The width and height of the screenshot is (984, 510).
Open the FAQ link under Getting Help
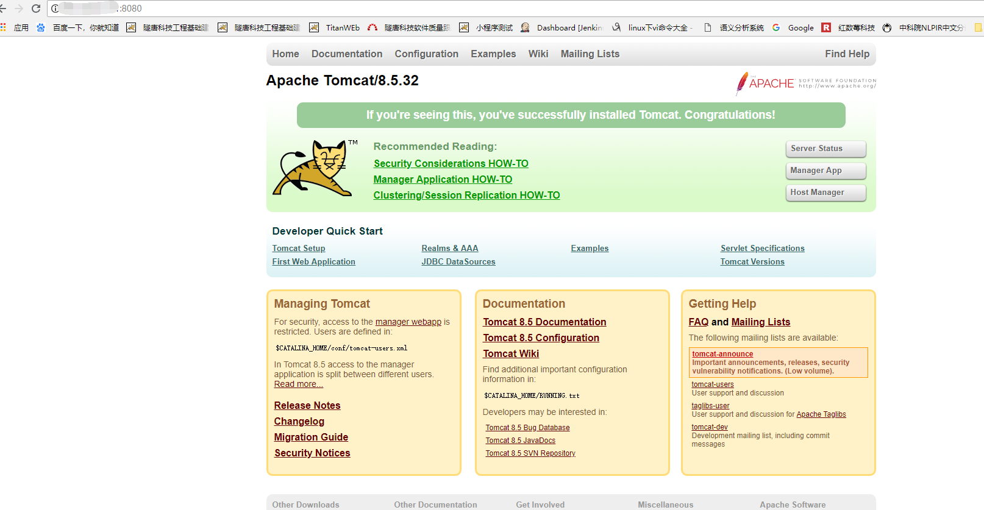click(x=699, y=322)
